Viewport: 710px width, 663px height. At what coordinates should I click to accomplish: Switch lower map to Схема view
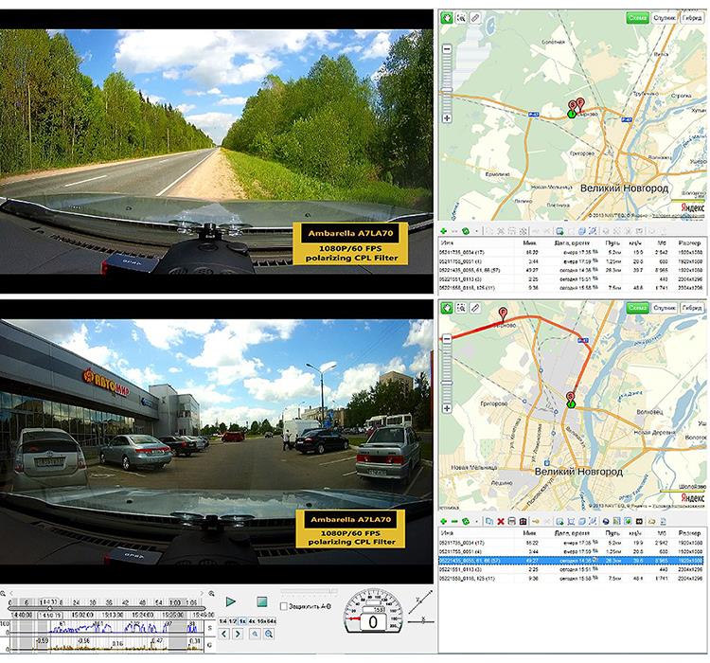(x=637, y=308)
